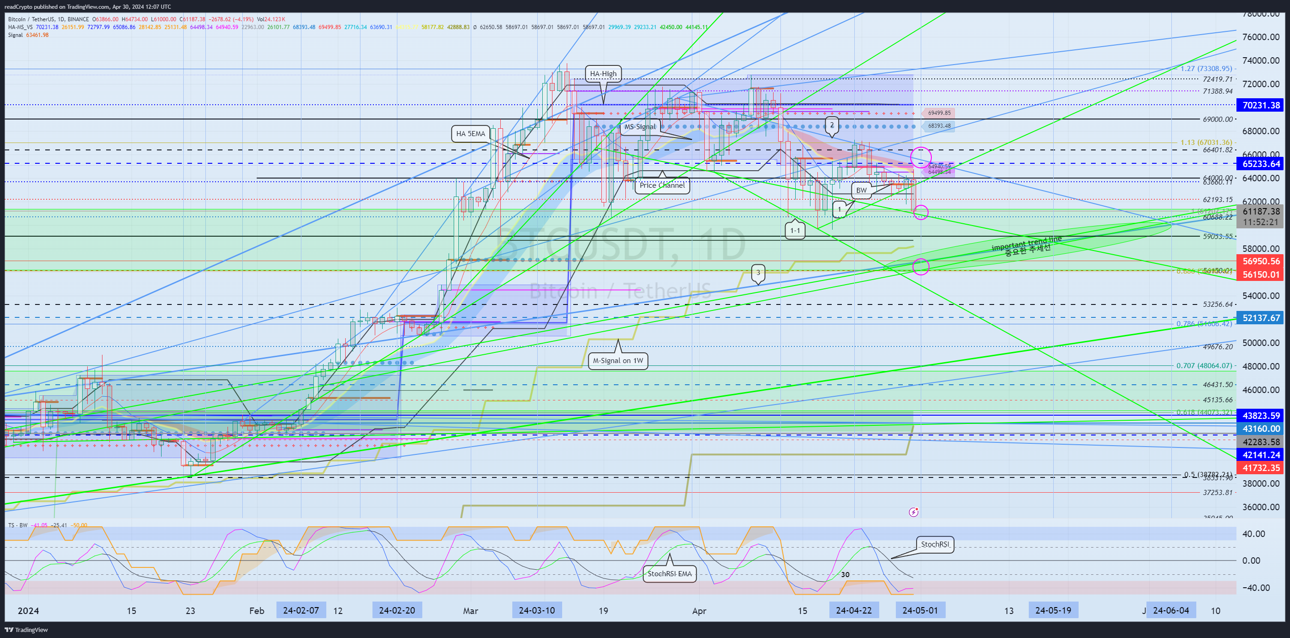Viewport: 1290px width, 638px height.
Task: Click the 1.27 (73308.95) Fibonacci label
Action: (x=1206, y=69)
